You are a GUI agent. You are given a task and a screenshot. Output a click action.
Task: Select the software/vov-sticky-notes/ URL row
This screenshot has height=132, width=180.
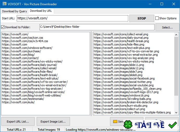coord(32,61)
